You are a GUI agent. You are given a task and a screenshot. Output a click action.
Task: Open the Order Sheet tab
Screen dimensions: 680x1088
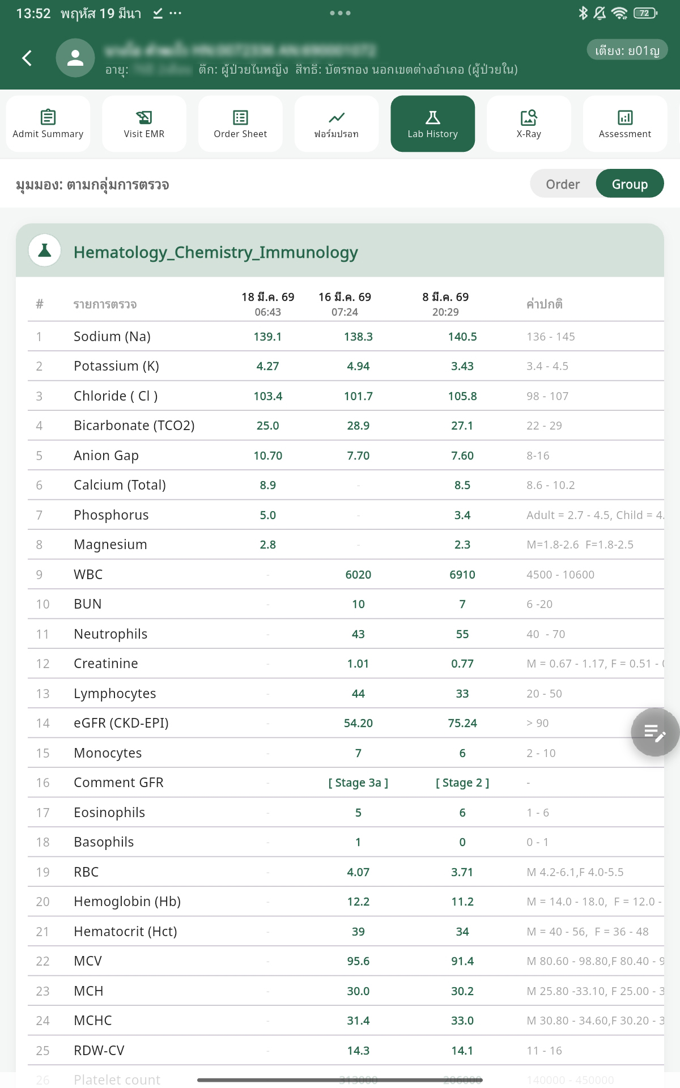click(x=240, y=124)
